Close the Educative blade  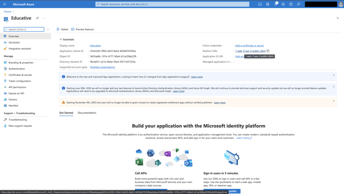pos(337,18)
